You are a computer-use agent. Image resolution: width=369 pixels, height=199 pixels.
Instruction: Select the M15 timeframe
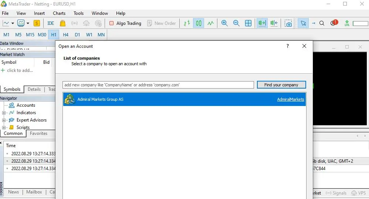point(30,35)
